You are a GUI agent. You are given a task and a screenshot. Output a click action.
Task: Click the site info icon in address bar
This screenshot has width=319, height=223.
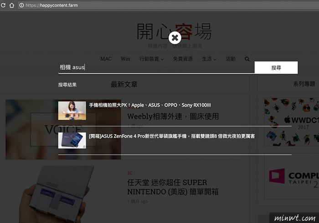coord(21,5)
